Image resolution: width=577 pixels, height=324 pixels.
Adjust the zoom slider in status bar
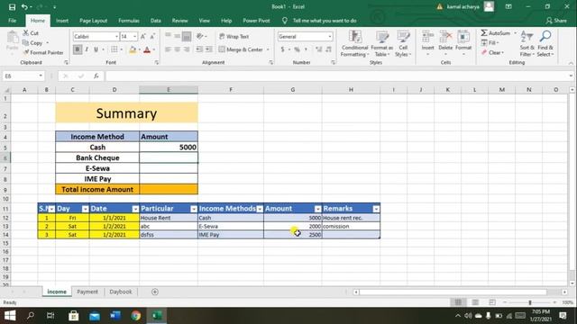point(530,302)
